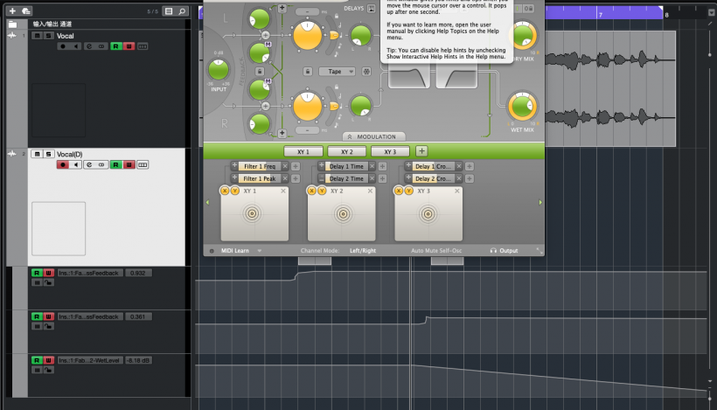Click the plugin resize corner icon
This screenshot has height=410, width=717.
pyautogui.click(x=539, y=251)
